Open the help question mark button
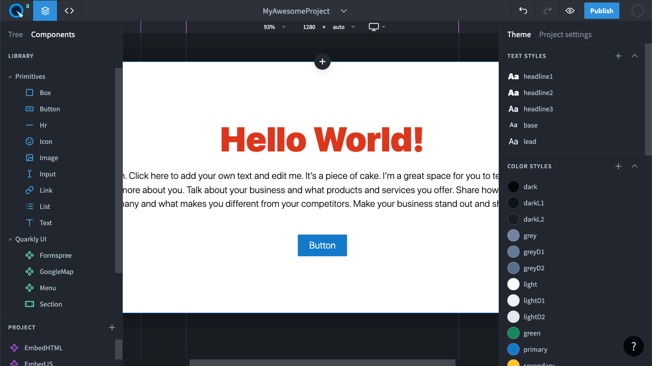The image size is (652, 366). pyautogui.click(x=634, y=346)
